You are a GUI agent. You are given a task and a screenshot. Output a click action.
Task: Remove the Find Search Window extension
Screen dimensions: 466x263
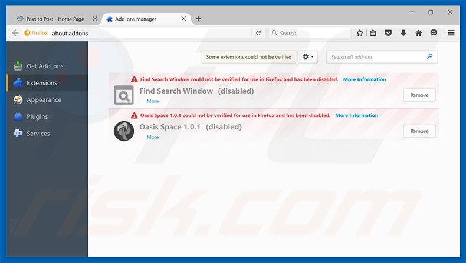(x=419, y=95)
